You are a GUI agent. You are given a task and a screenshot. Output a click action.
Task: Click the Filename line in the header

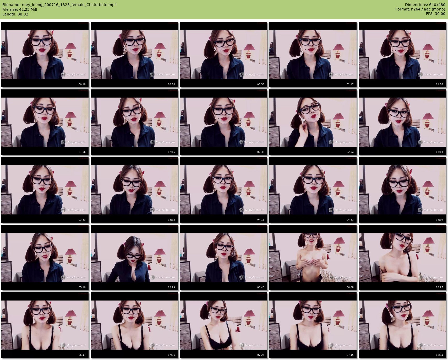tap(59, 5)
